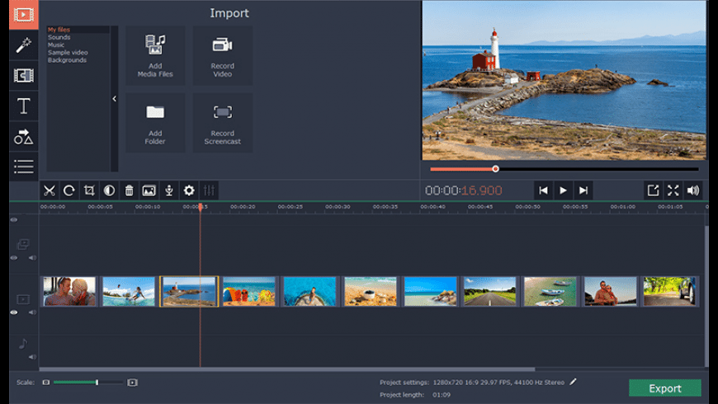
Task: Choose the Crop tool in toolbar
Action: [x=89, y=190]
